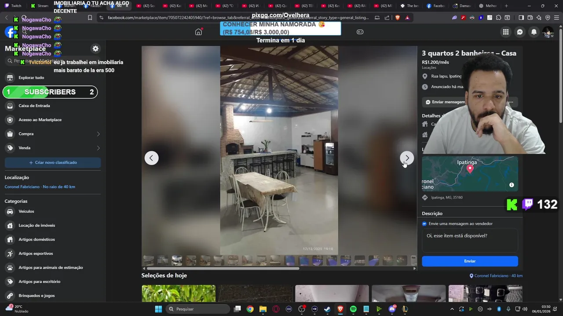
Task: Open the Messenger chat icon
Action: 520,32
